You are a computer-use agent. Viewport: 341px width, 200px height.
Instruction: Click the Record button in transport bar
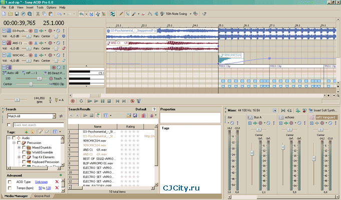coord(73,101)
